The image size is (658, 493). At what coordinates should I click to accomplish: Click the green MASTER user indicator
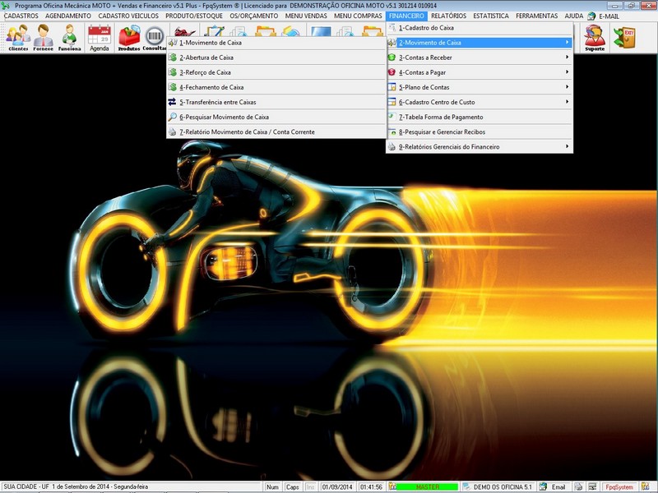point(427,487)
